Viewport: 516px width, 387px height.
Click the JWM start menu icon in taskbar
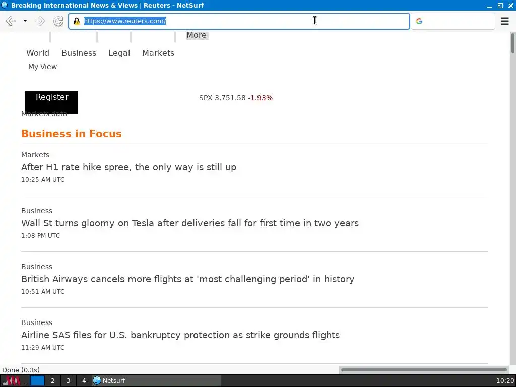coord(11,381)
